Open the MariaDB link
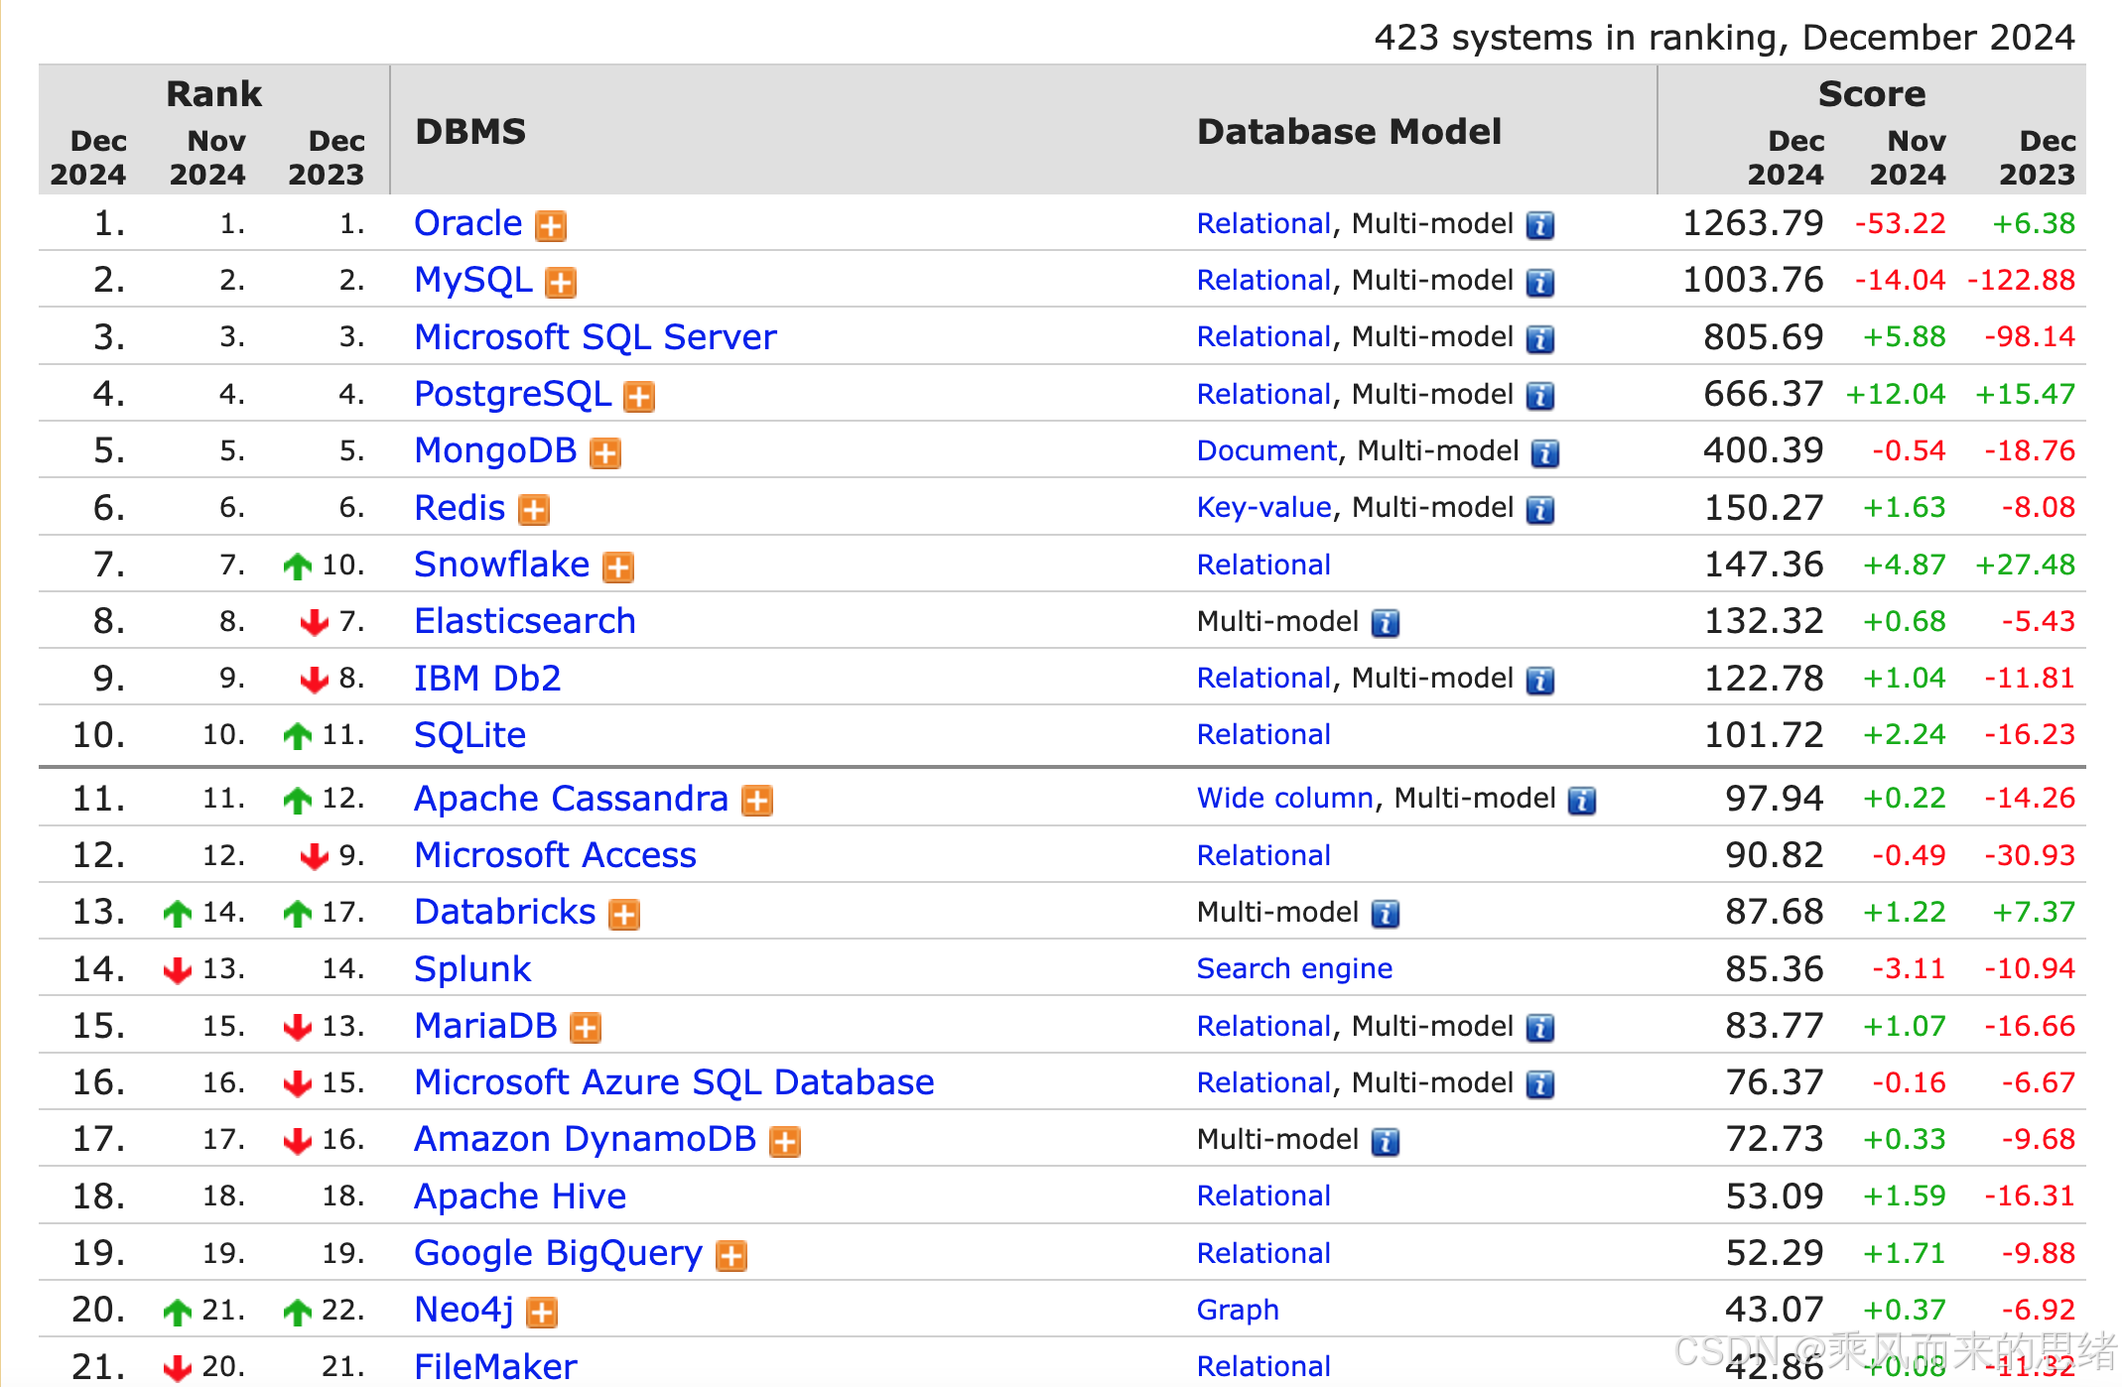 [486, 1026]
